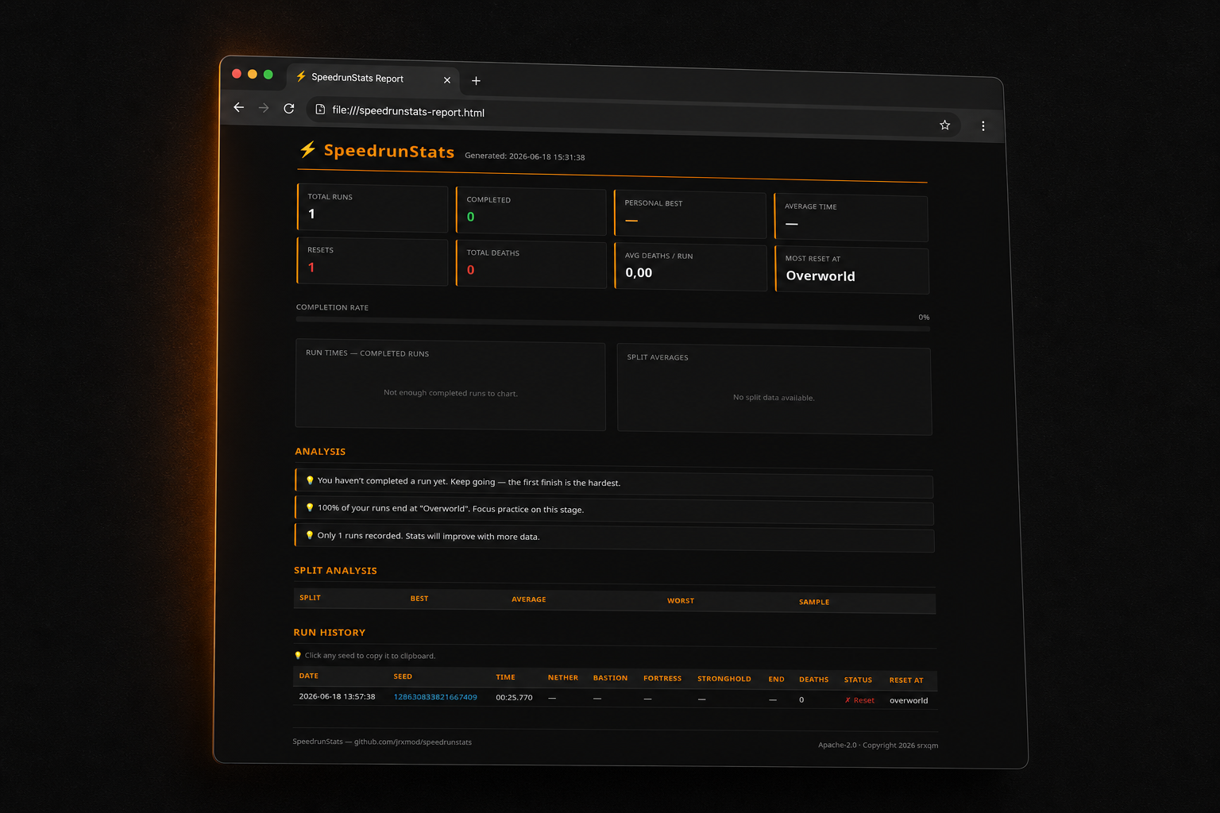The width and height of the screenshot is (1220, 813).
Task: Click the STATUS column header
Action: 858,680
